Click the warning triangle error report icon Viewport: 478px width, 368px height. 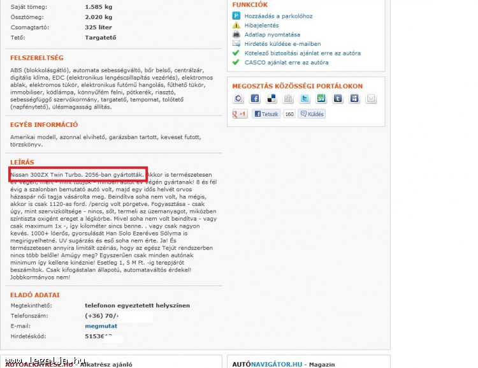click(x=236, y=26)
